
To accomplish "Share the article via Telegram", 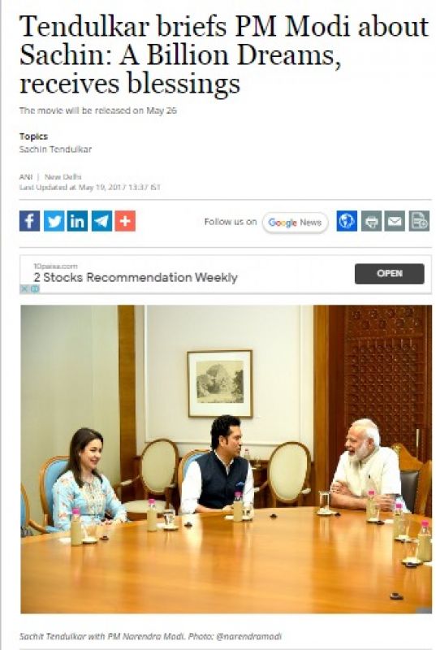I will click(x=101, y=221).
